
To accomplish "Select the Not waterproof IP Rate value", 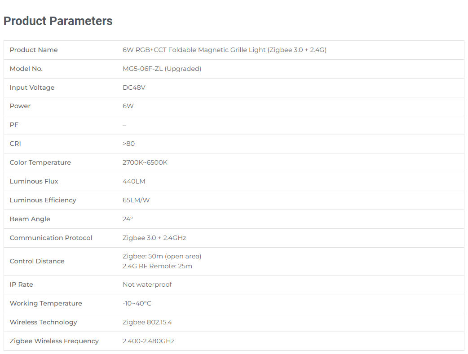I will 147,284.
